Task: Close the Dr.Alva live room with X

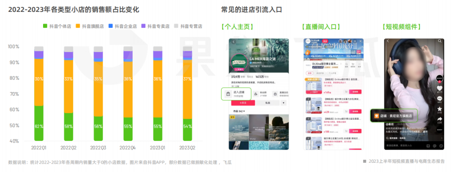Action: tap(361, 41)
